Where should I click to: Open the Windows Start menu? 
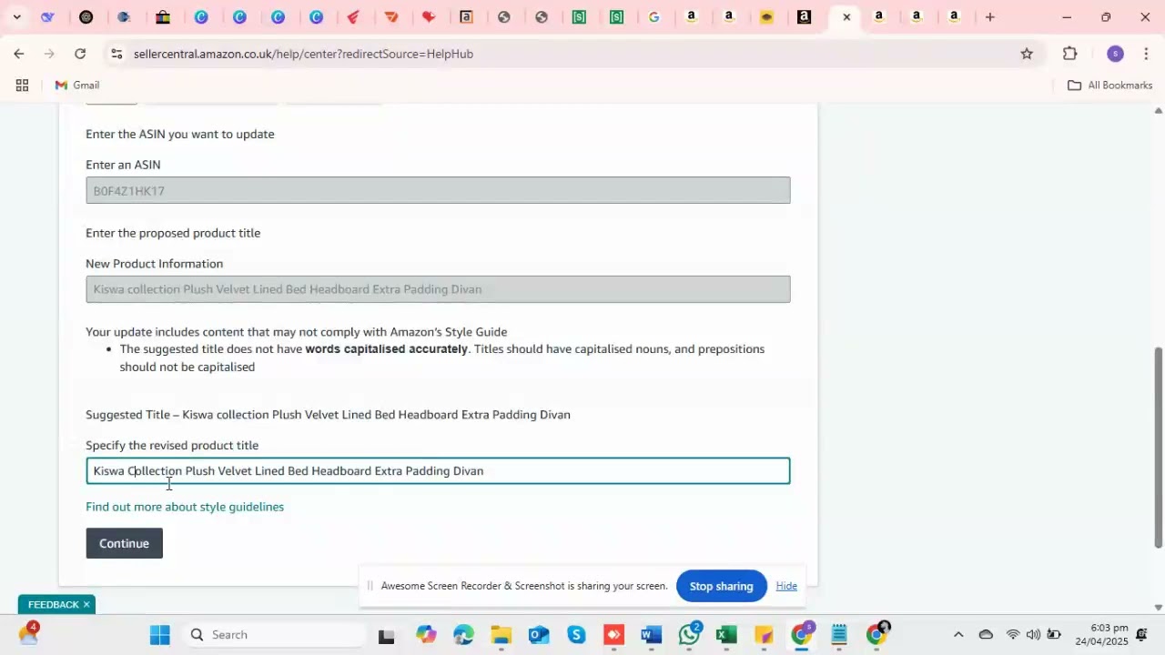click(160, 635)
